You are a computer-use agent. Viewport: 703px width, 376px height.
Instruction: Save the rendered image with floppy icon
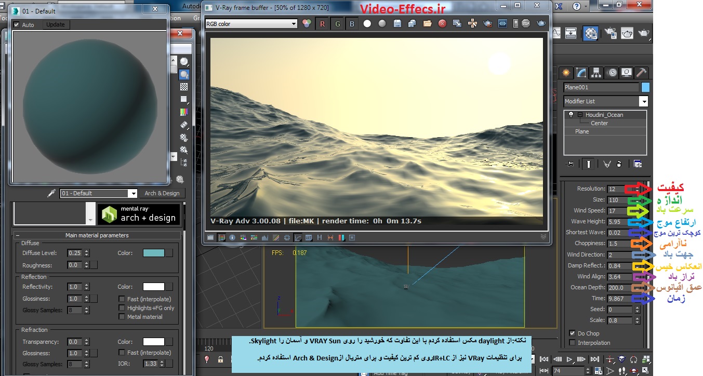[x=397, y=23]
